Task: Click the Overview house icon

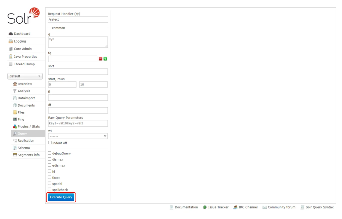Action: tap(15, 84)
